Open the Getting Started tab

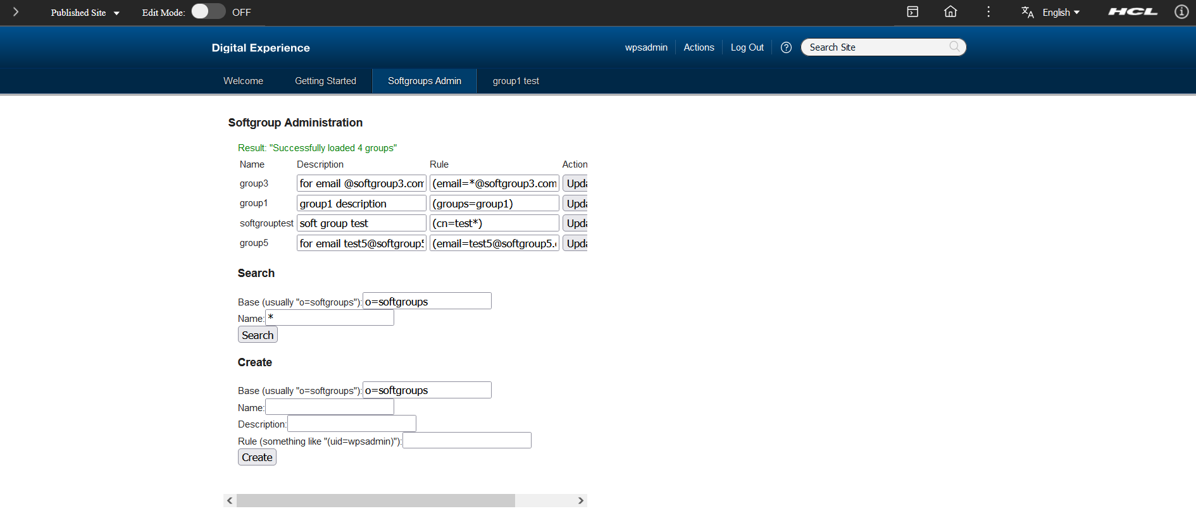tap(325, 81)
